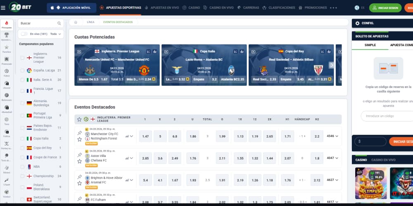Tick the Italia Serie A checkbox
The height and width of the screenshot is (206, 413).
tap(22, 80)
